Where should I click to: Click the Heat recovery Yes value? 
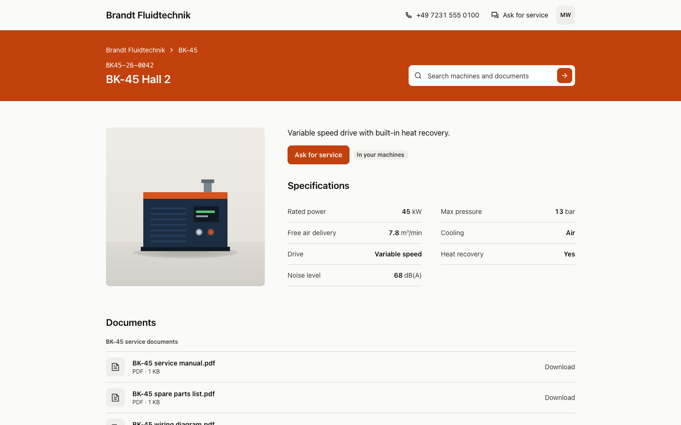(x=569, y=254)
